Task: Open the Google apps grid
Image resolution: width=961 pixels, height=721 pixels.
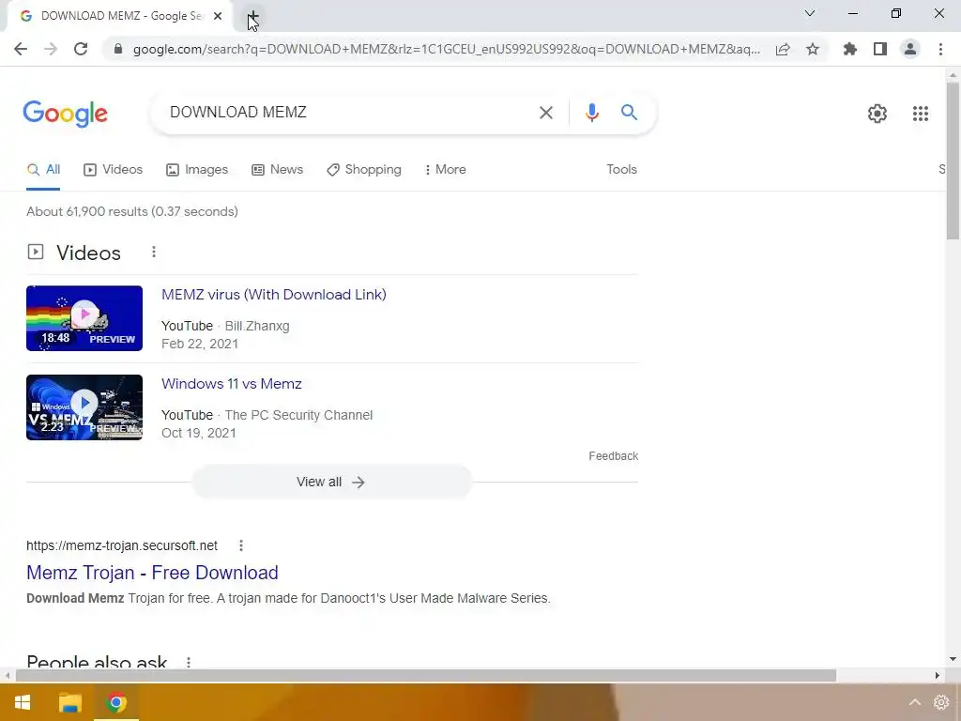Action: coord(920,114)
